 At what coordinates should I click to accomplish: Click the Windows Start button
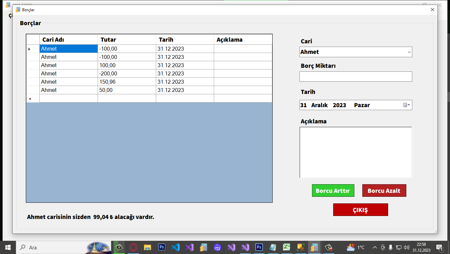(8, 247)
